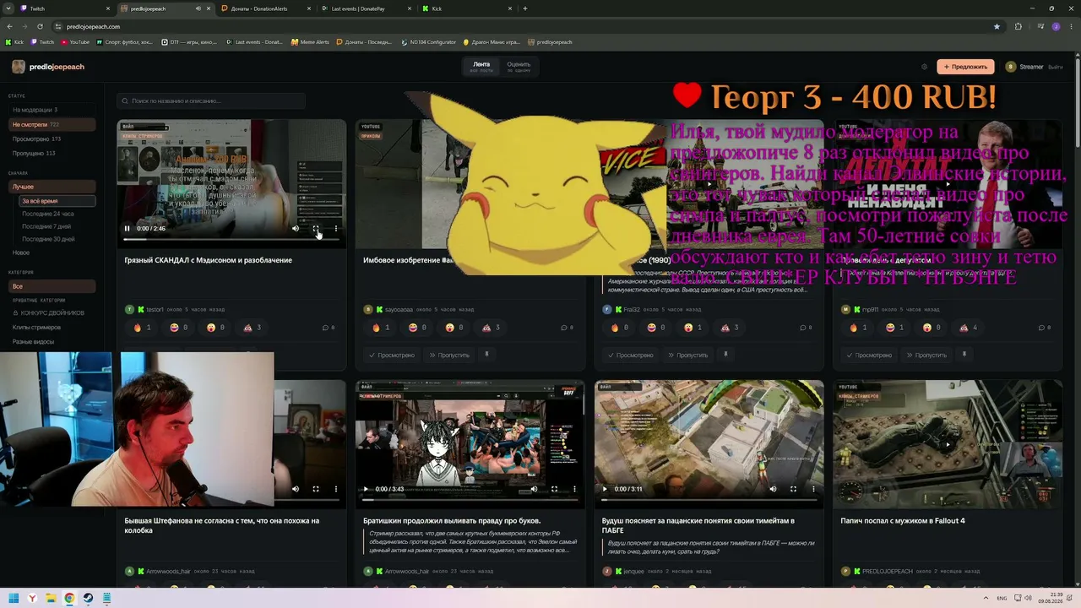Seek the Вудуш ПАБГЕ video progress bar
Viewport: 1081px width, 608px height.
[709, 500]
